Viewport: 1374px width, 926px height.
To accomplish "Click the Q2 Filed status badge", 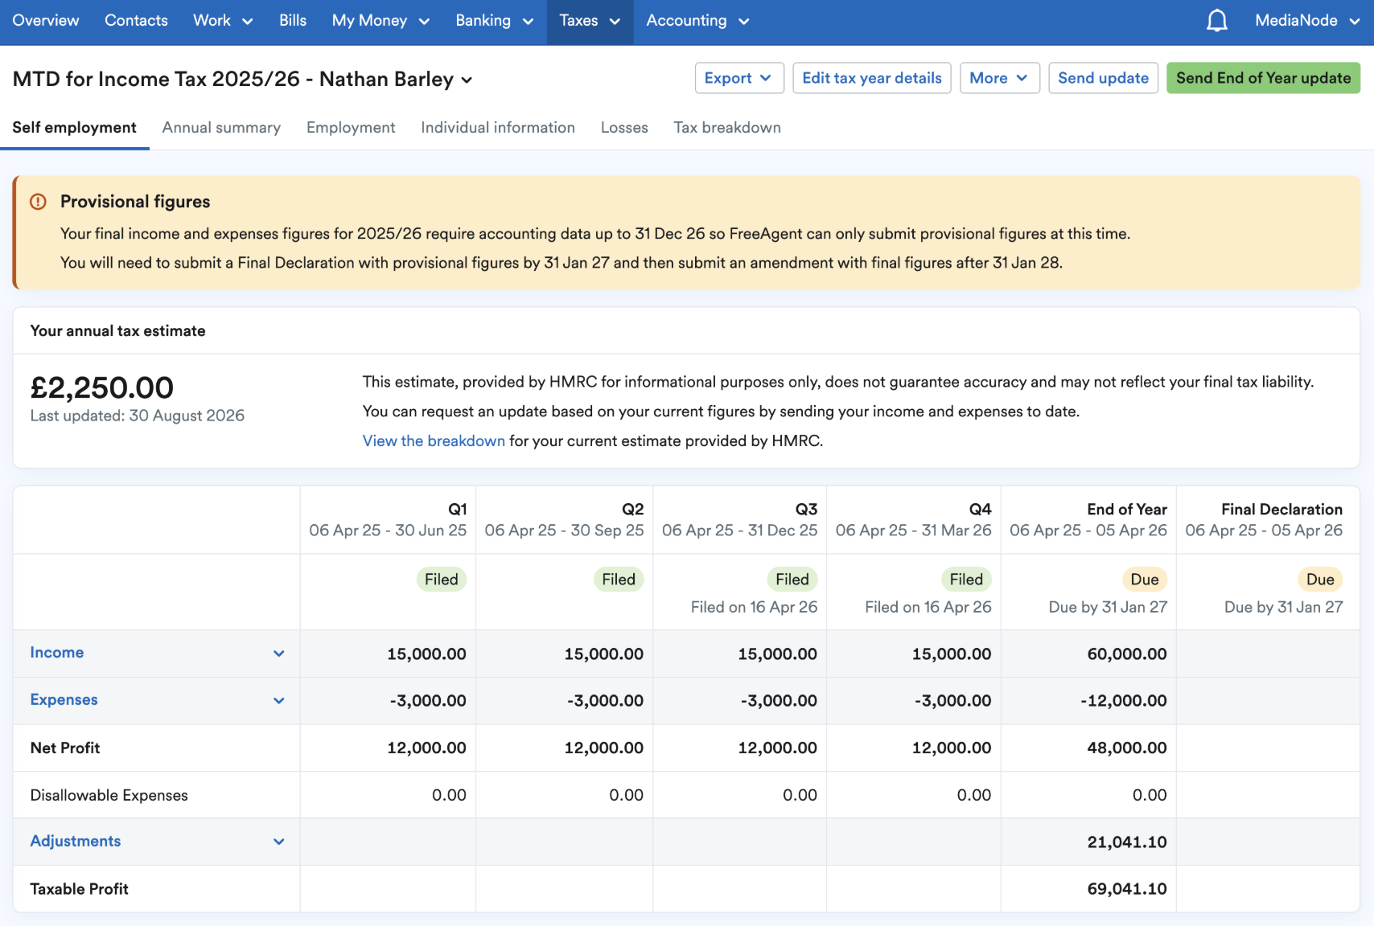I will [618, 580].
